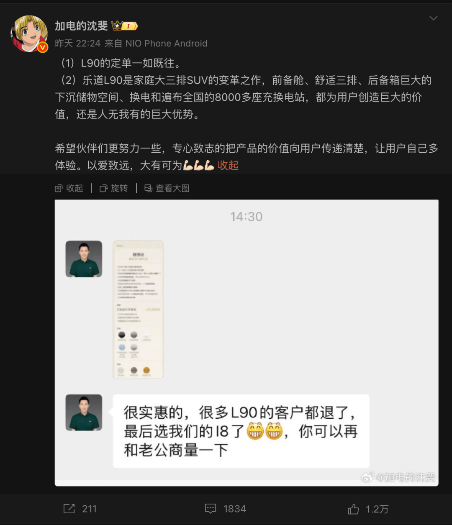This screenshot has width=452, height=525.
Task: Open username 加电的沈斐 profile
Action: 81,26
